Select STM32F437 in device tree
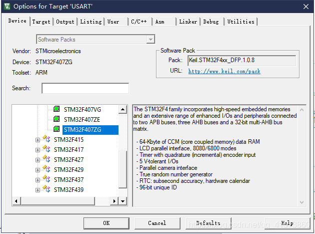 (68, 180)
